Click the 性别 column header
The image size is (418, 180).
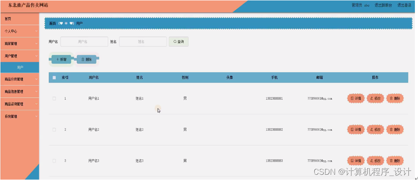coord(185,78)
